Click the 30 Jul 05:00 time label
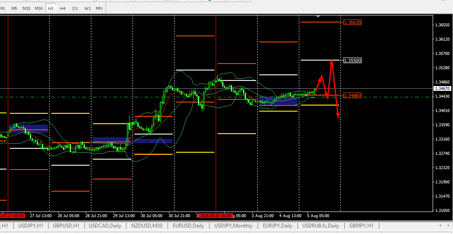 pyautogui.click(x=152, y=215)
